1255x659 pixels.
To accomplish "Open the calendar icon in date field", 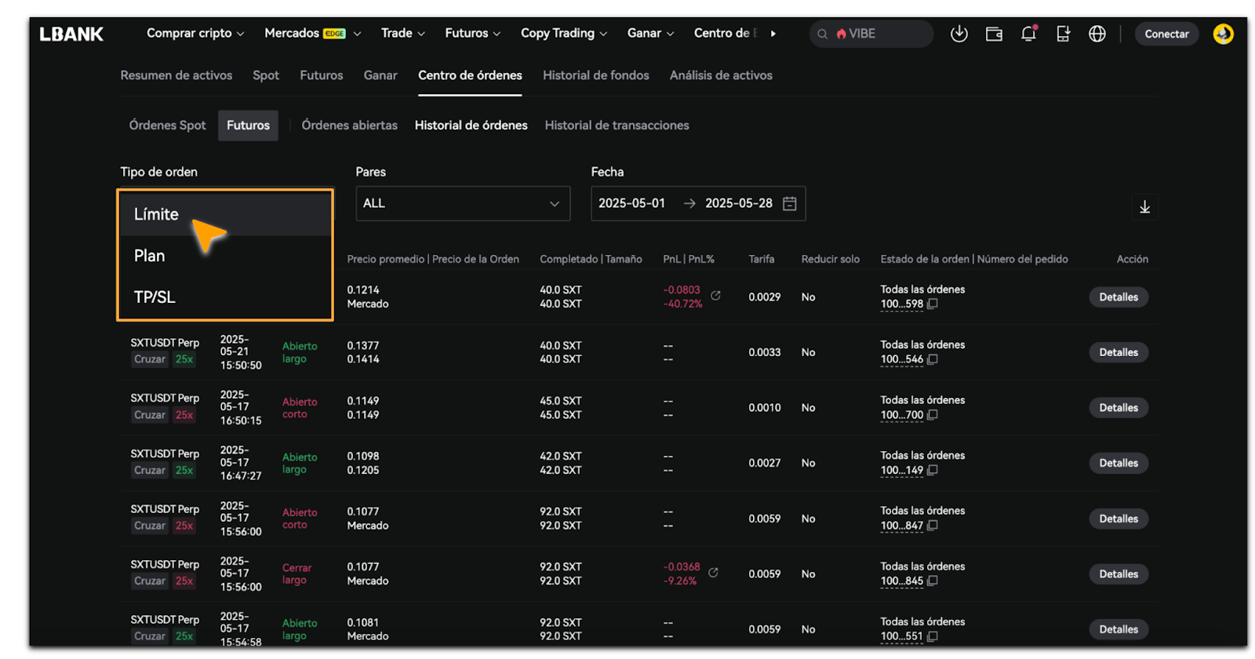I will coord(790,204).
